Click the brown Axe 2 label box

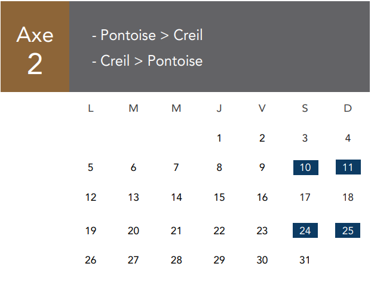pyautogui.click(x=35, y=47)
